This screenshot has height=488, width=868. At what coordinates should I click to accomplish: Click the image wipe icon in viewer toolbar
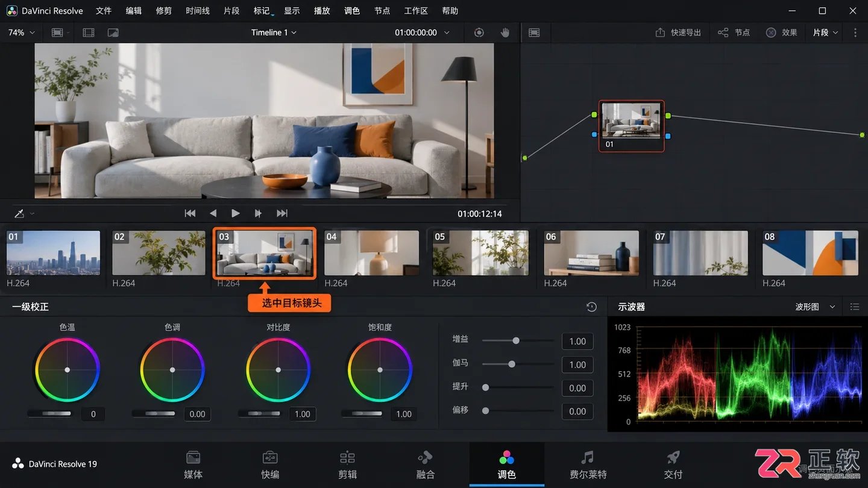pyautogui.click(x=113, y=33)
